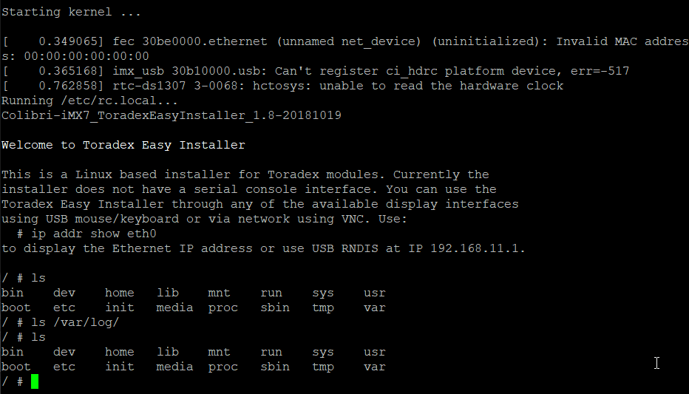689x394 pixels.
Task: Click the 'sbin' entry in first ls output
Action: (275, 308)
